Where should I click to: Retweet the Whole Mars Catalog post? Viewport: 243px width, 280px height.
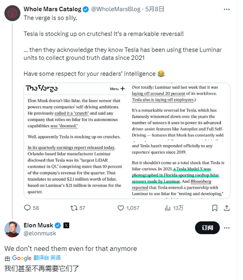tap(74, 208)
